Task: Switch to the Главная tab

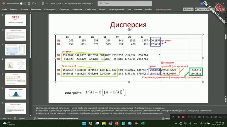Action: point(13,10)
